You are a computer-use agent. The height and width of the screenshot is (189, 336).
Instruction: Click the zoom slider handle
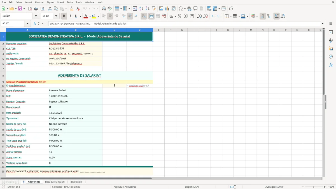pos(313,187)
